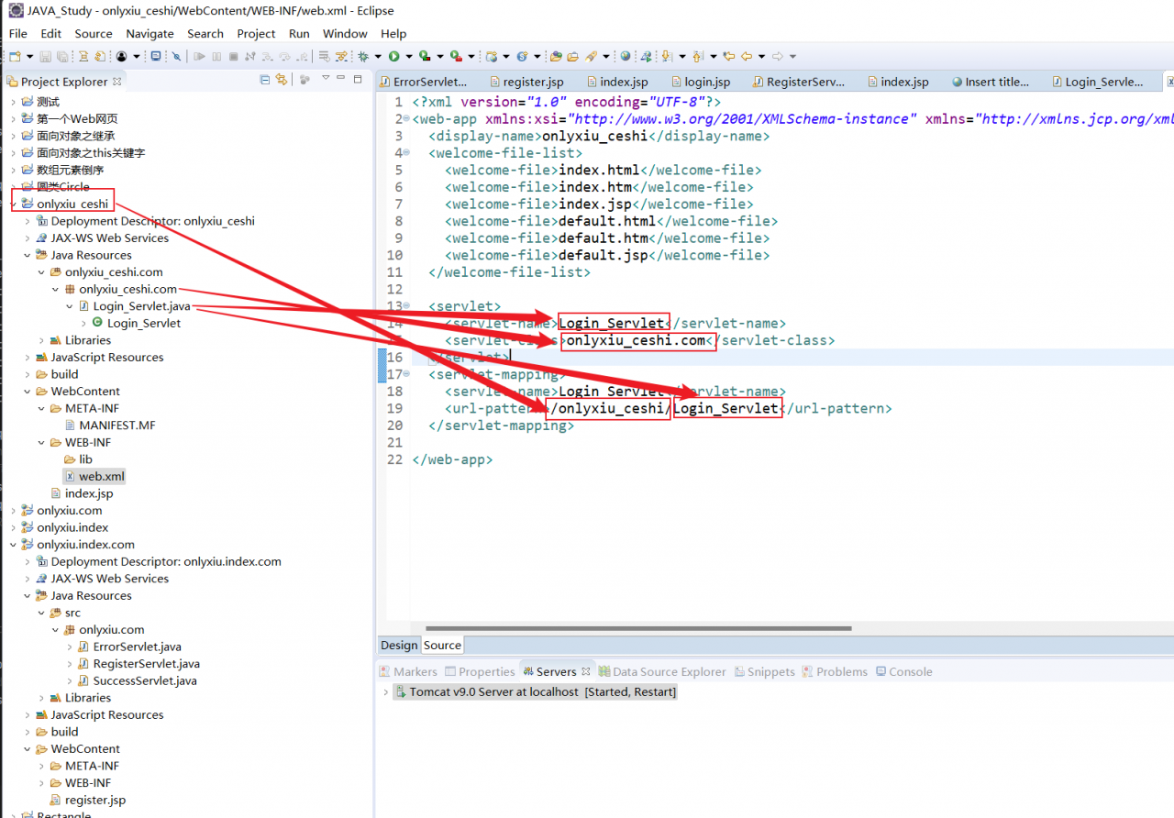Viewport: 1174px width, 818px height.
Task: Click the Back navigation arrow icon
Action: (746, 56)
